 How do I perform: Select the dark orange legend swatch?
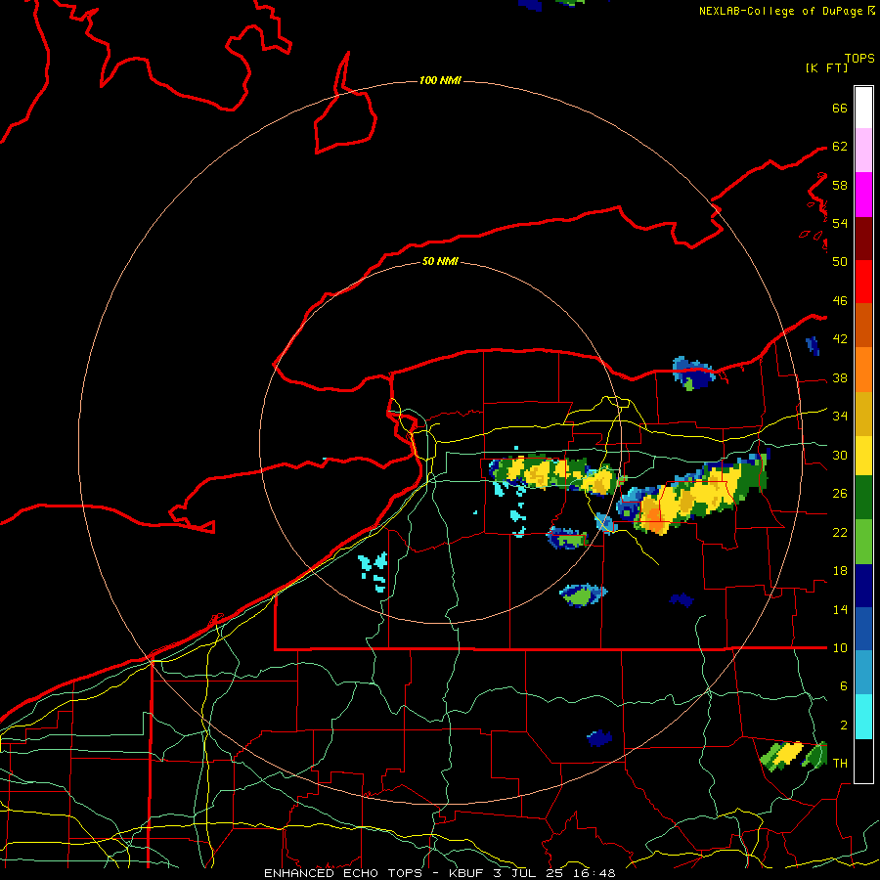(863, 326)
